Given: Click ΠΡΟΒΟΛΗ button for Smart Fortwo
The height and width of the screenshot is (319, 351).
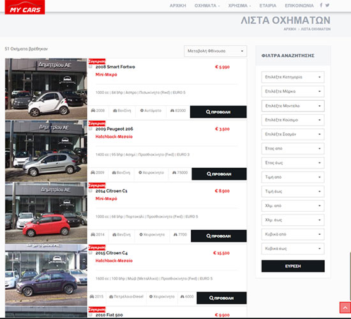Looking at the screenshot, I should [218, 112].
